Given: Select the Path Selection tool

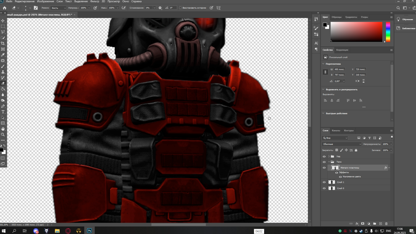Looking at the screenshot, I should [x=3, y=118].
